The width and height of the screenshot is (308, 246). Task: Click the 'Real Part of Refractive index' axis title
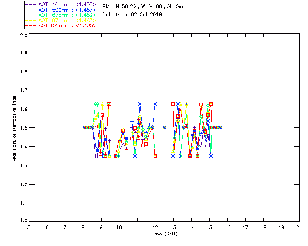pos(14,127)
